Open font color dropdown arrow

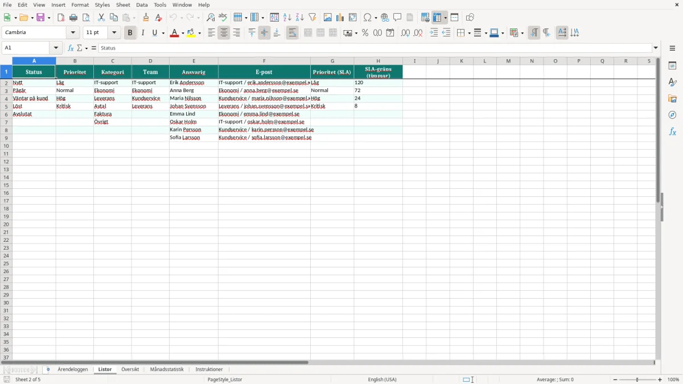183,33
